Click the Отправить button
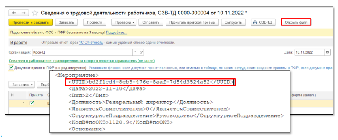 point(151,22)
